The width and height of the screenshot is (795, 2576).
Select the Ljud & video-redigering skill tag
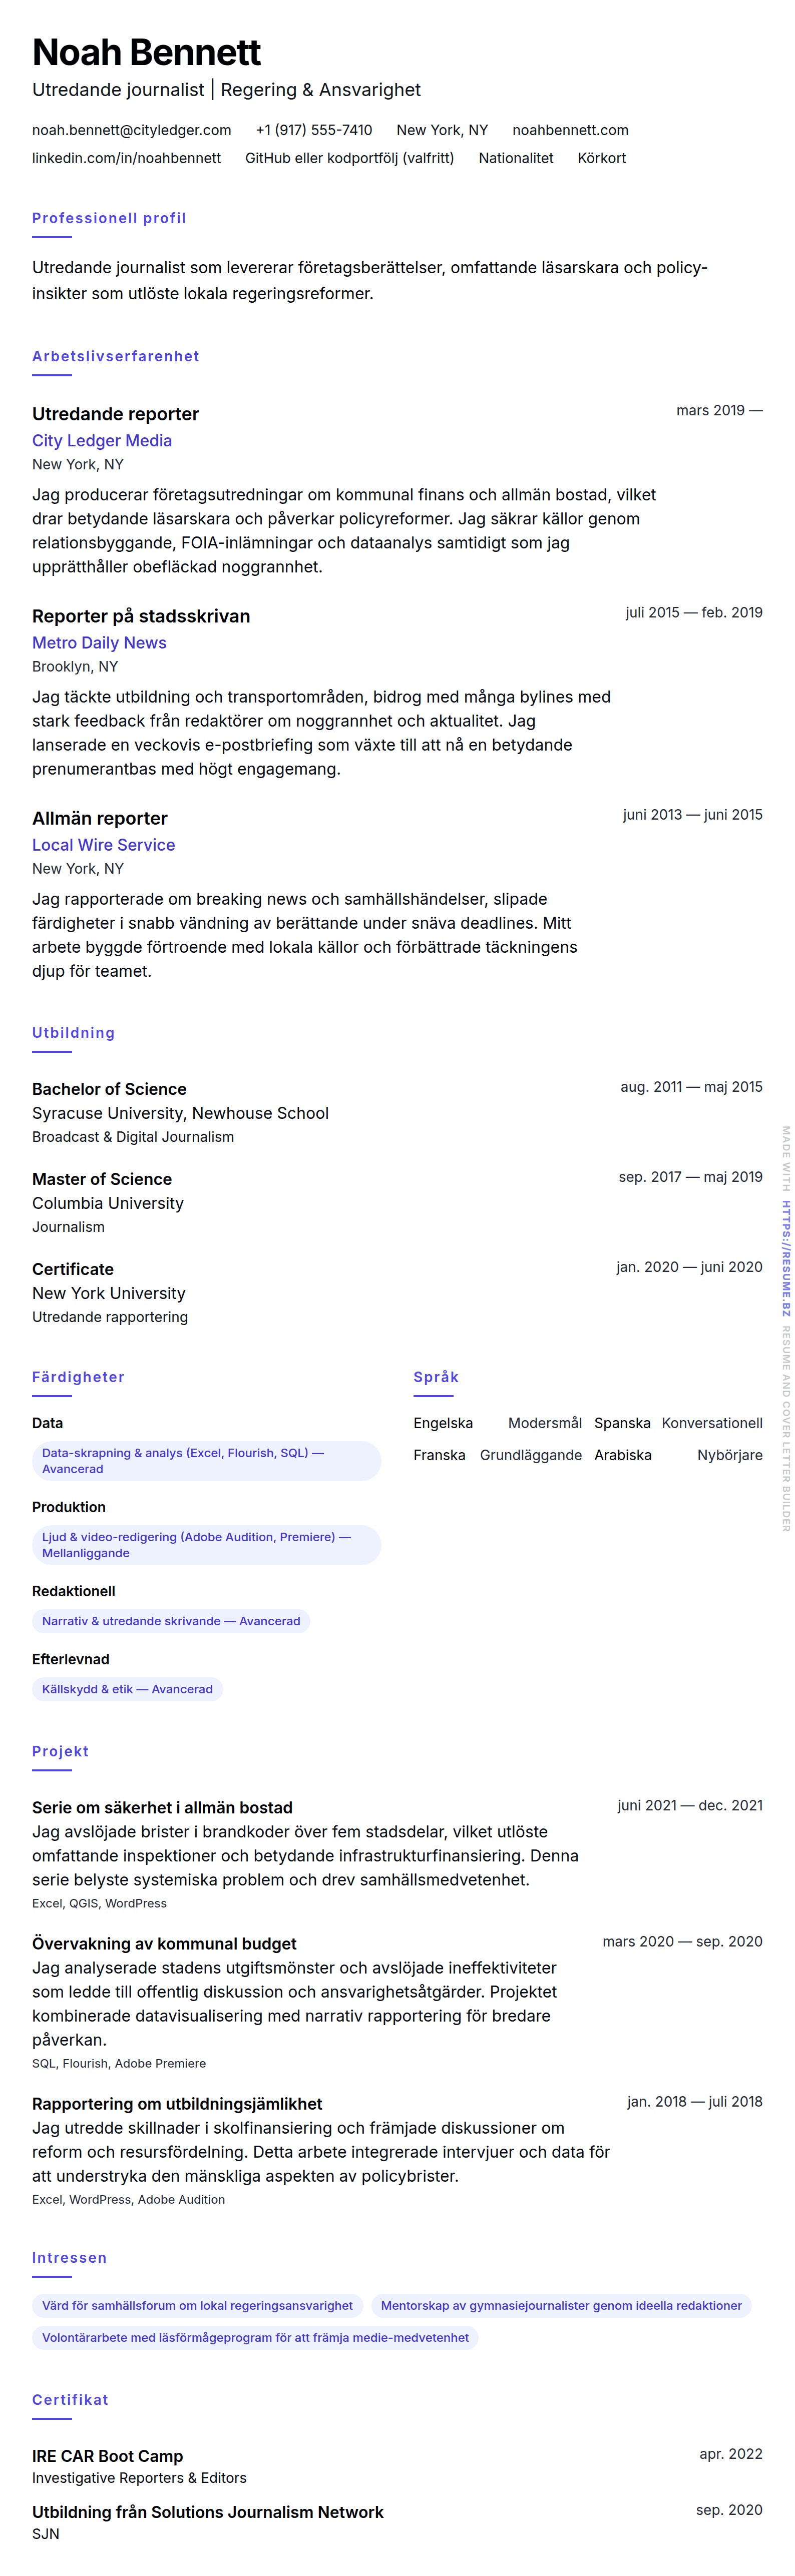click(x=205, y=1545)
